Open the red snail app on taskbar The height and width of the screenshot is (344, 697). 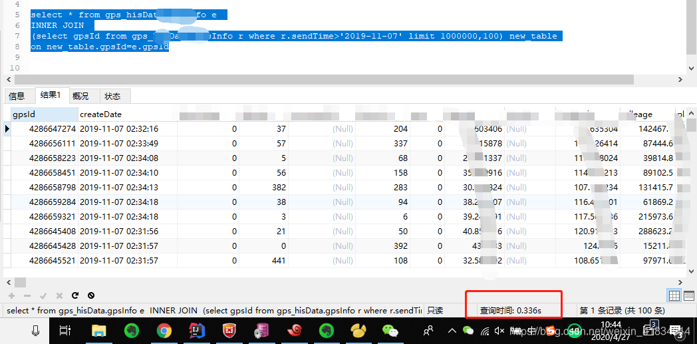(295, 330)
